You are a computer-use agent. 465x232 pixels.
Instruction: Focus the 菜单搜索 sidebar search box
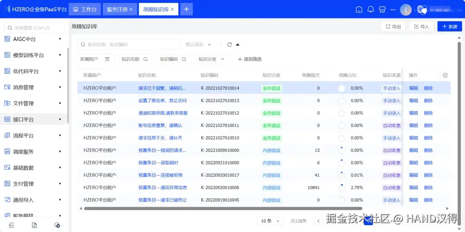pos(34,28)
